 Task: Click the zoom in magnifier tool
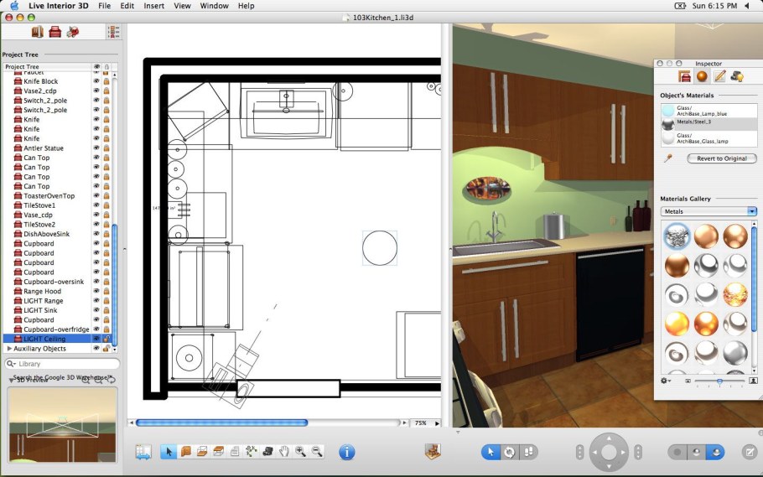click(300, 452)
